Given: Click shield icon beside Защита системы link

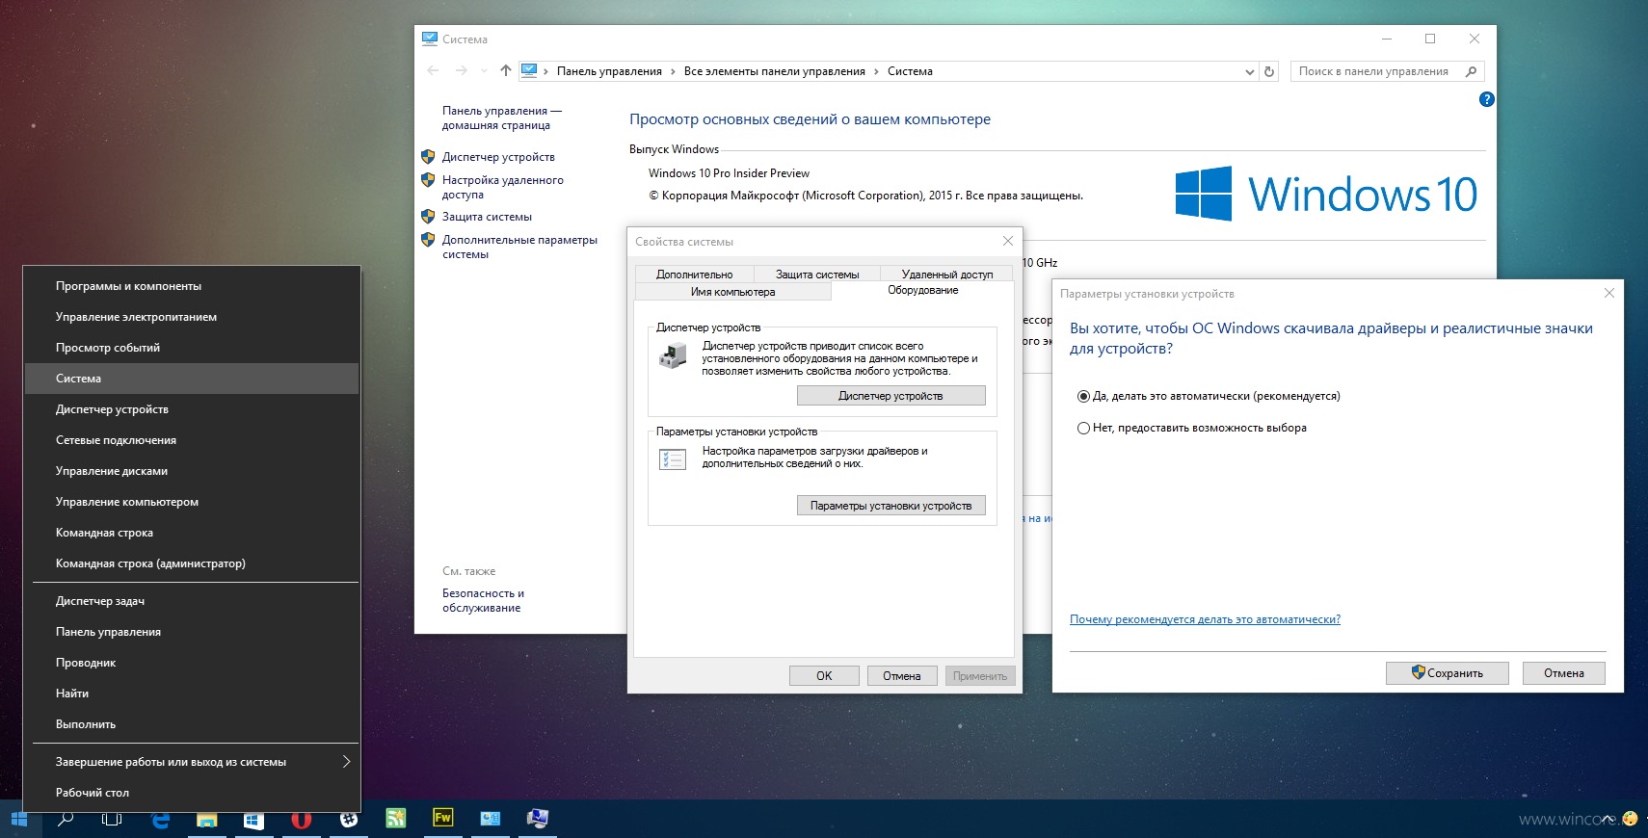Looking at the screenshot, I should pos(428,217).
